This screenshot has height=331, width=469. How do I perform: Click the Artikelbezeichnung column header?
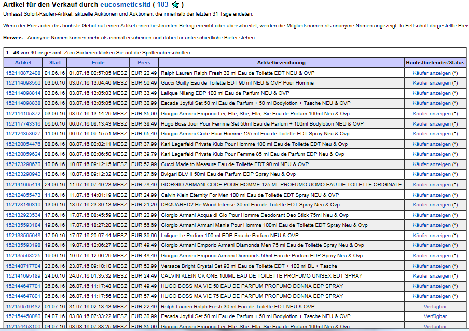pos(281,62)
